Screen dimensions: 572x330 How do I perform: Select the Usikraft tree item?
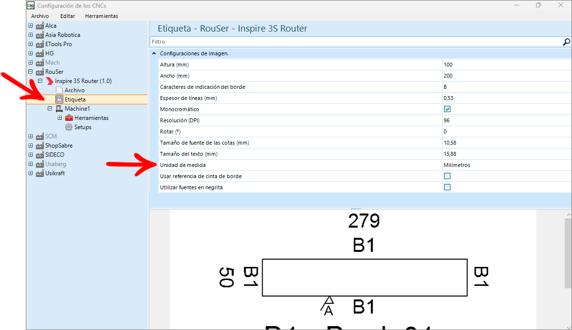(54, 173)
